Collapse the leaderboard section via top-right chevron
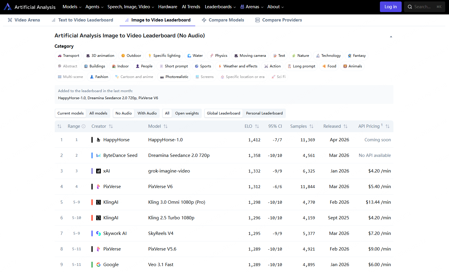The image size is (449, 272). click(x=391, y=36)
